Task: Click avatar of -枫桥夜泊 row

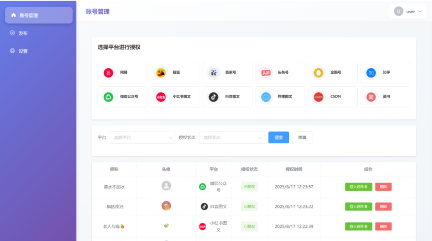Action: 166,206
